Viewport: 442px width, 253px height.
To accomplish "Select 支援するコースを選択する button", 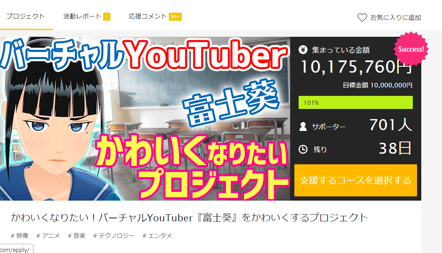I will click(355, 180).
